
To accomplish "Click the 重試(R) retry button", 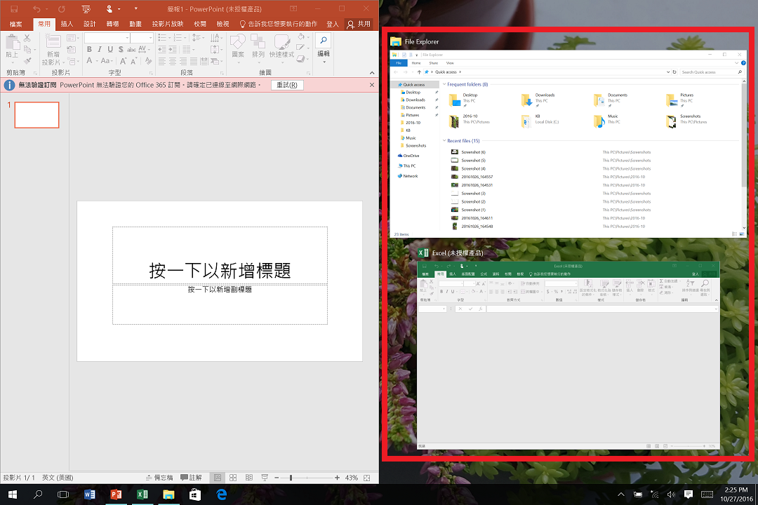I will 287,85.
